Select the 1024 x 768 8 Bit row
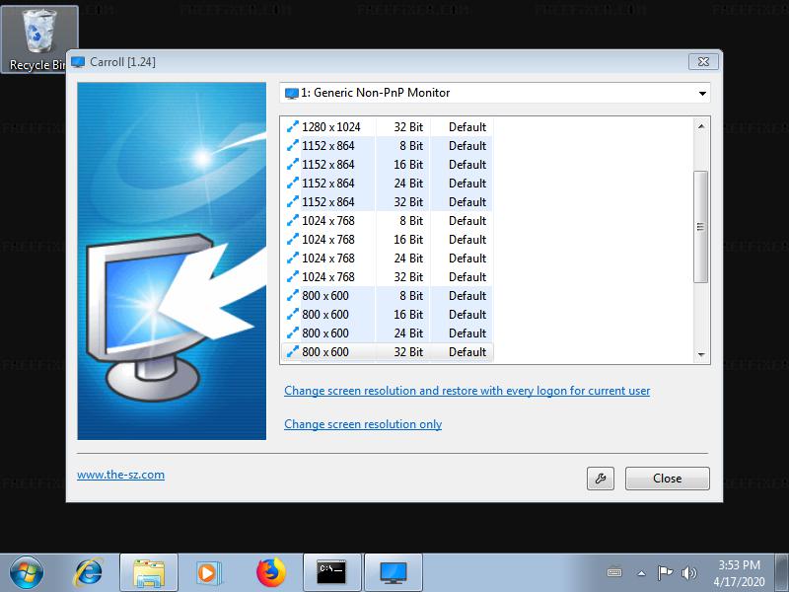Screen dimensions: 789x592 [387, 220]
